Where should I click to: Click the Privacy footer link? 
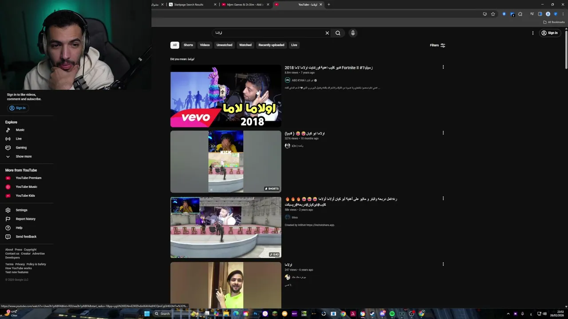point(20,264)
